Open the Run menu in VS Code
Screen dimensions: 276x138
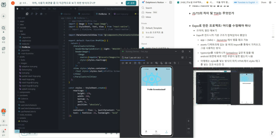pos(54,9)
